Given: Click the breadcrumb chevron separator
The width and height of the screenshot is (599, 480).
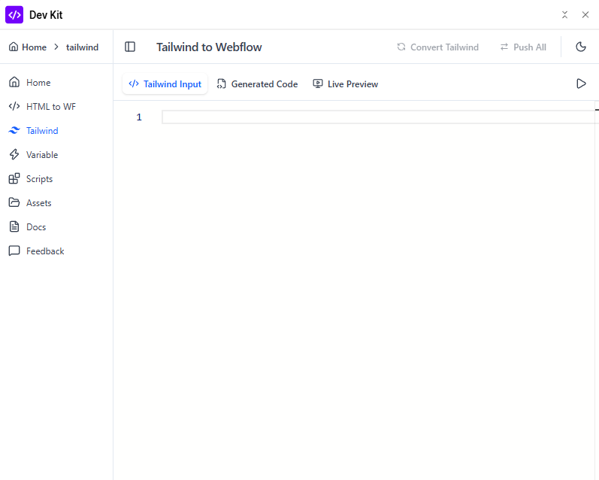Looking at the screenshot, I should click(x=56, y=47).
